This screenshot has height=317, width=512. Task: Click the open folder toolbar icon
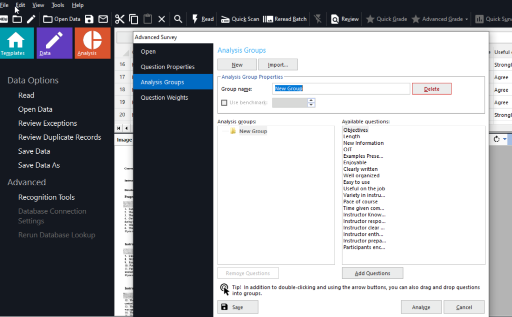[x=17, y=19]
